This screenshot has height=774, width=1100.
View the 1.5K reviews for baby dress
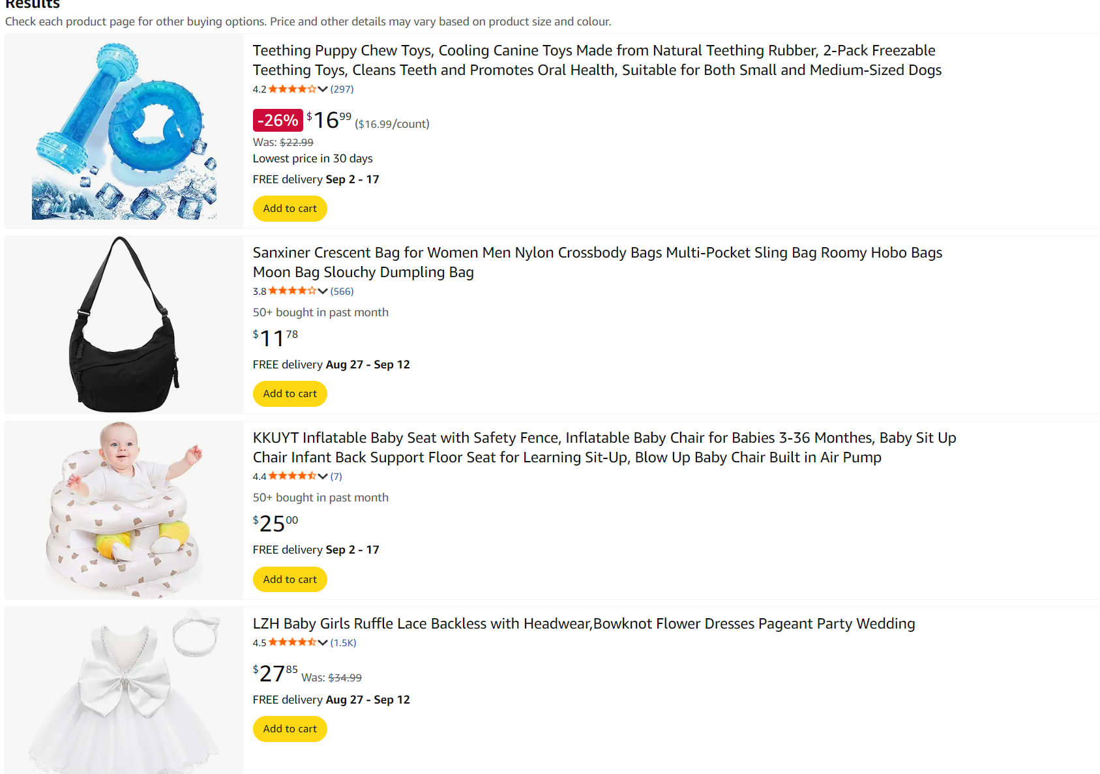(x=343, y=643)
